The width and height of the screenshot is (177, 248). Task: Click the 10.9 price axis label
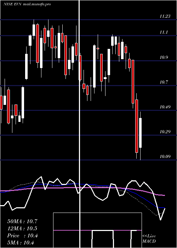coord(164,57)
